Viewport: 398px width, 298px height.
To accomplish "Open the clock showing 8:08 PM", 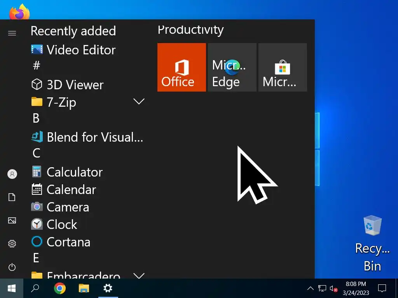I will 356,288.
